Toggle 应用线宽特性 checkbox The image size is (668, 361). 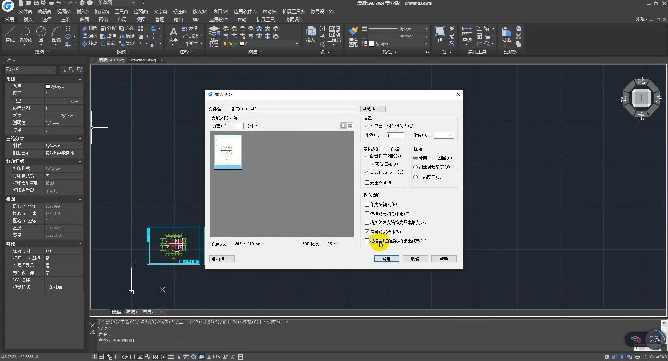click(x=367, y=232)
